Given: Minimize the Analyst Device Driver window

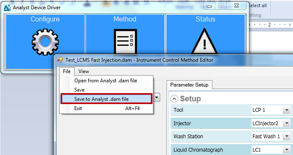Looking at the screenshot, I should (x=210, y=6).
